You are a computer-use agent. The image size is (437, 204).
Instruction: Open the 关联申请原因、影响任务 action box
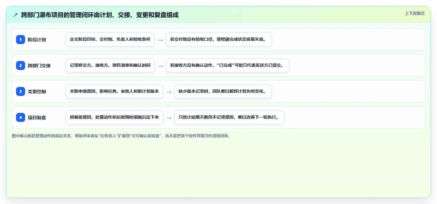tap(114, 91)
